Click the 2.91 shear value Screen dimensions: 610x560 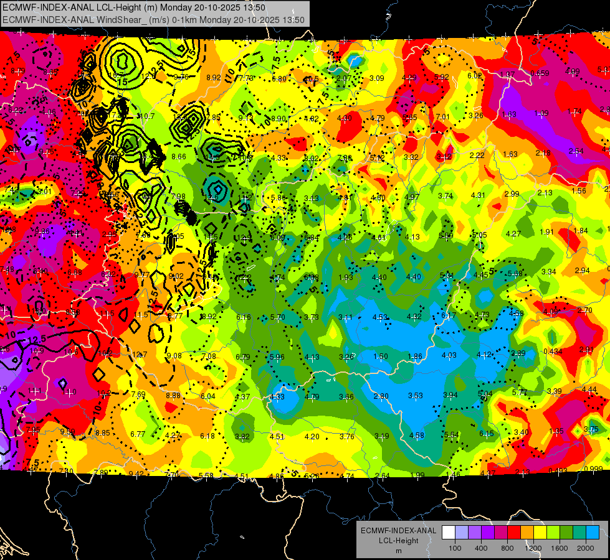586,349
